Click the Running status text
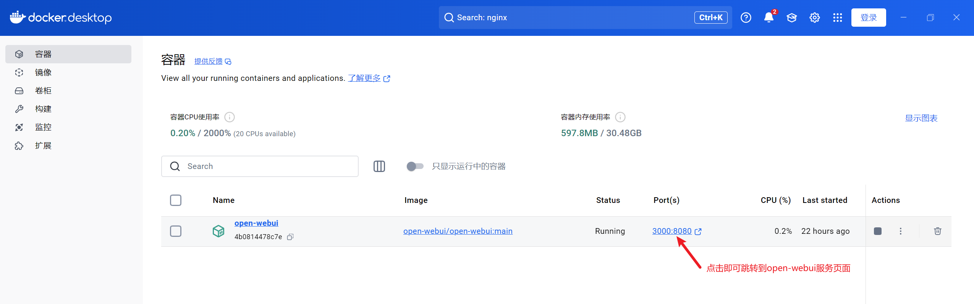Image resolution: width=974 pixels, height=304 pixels. (x=610, y=231)
